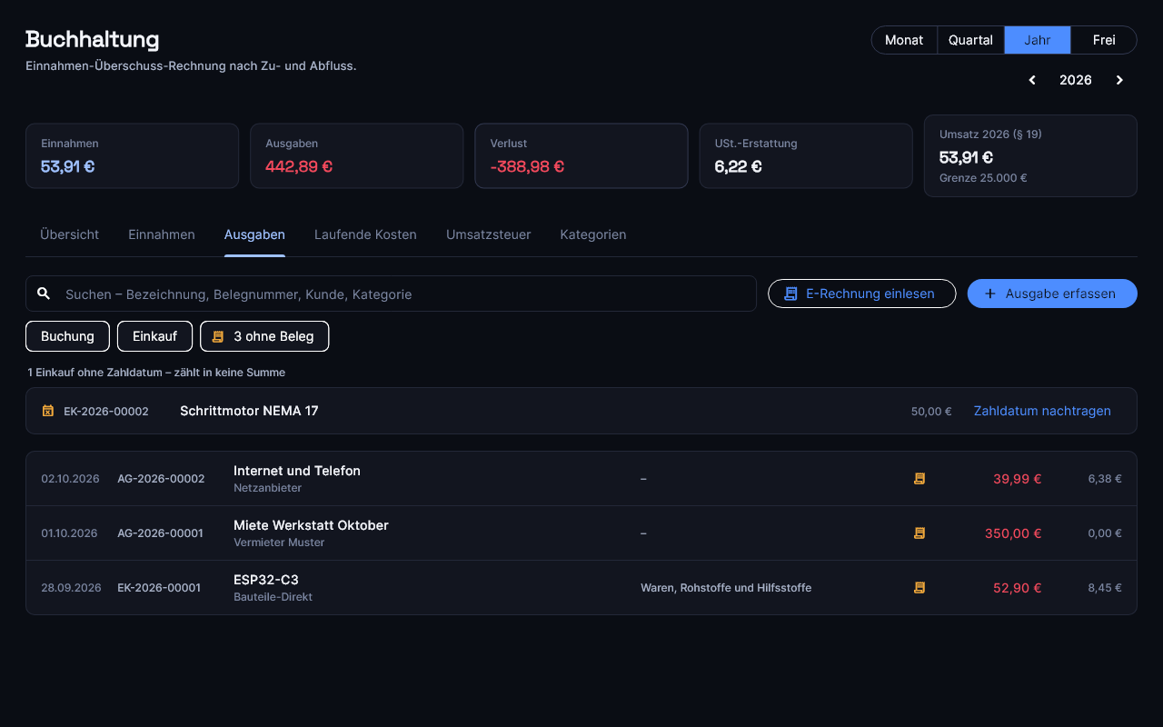Open the Einnahmen summary card
The image size is (1163, 727).
(132, 155)
